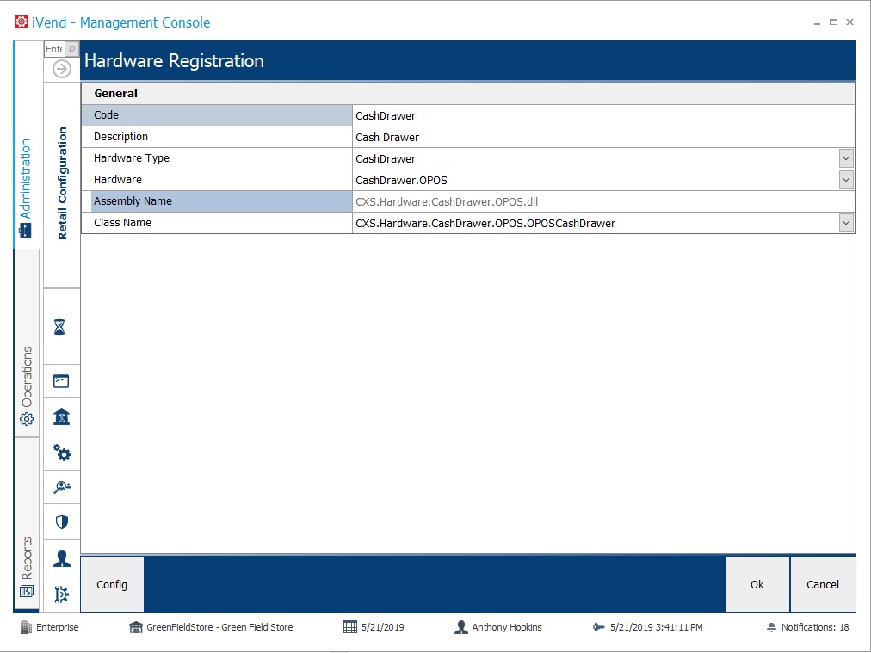This screenshot has width=871, height=653.
Task: Click Anthony Hopkins user icon
Action: 461,627
